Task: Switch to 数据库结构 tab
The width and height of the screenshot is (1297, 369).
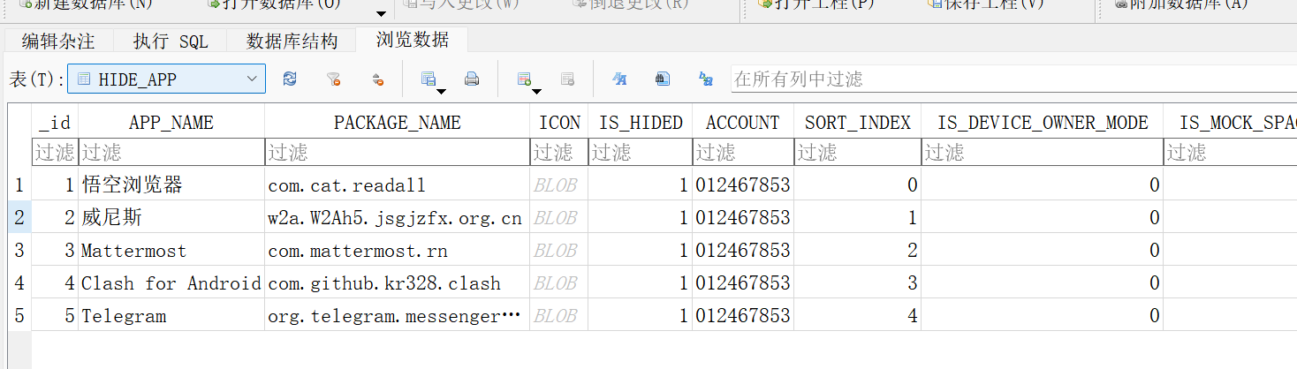Action: point(292,41)
